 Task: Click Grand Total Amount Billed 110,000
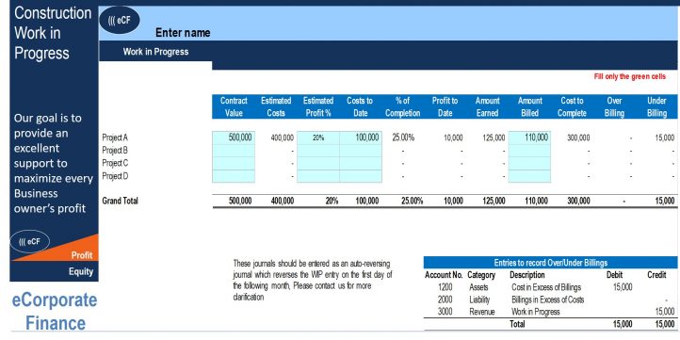pyautogui.click(x=536, y=201)
